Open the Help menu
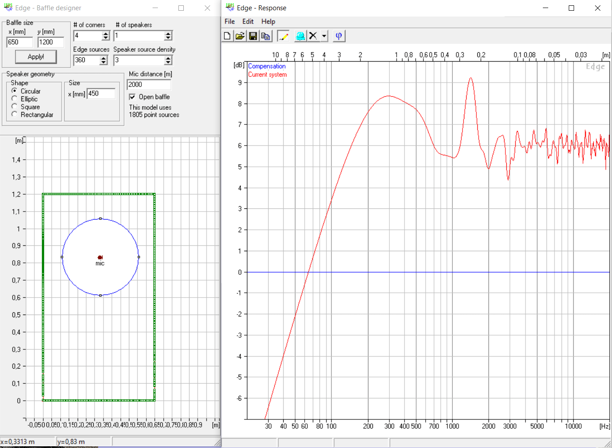Viewport: 612px width, 448px height. pyautogui.click(x=268, y=21)
